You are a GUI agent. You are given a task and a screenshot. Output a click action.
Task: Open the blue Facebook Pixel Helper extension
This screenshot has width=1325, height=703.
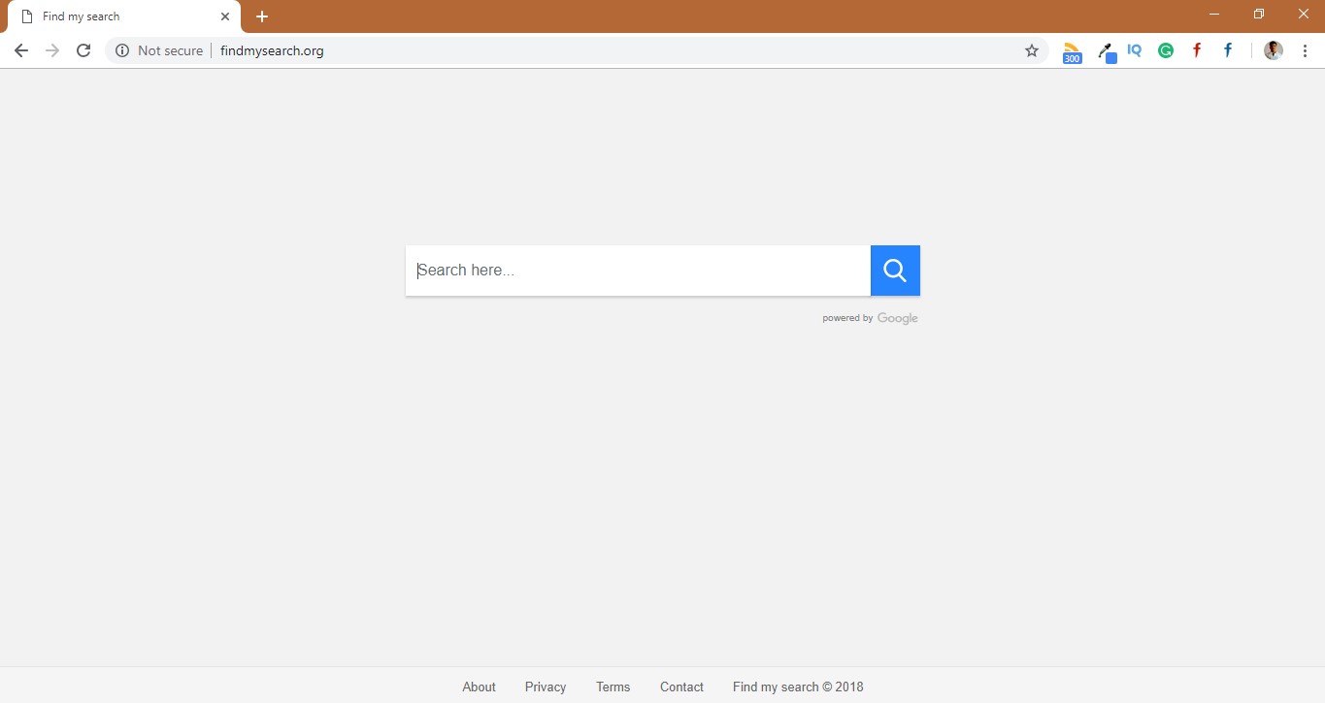(x=1227, y=50)
